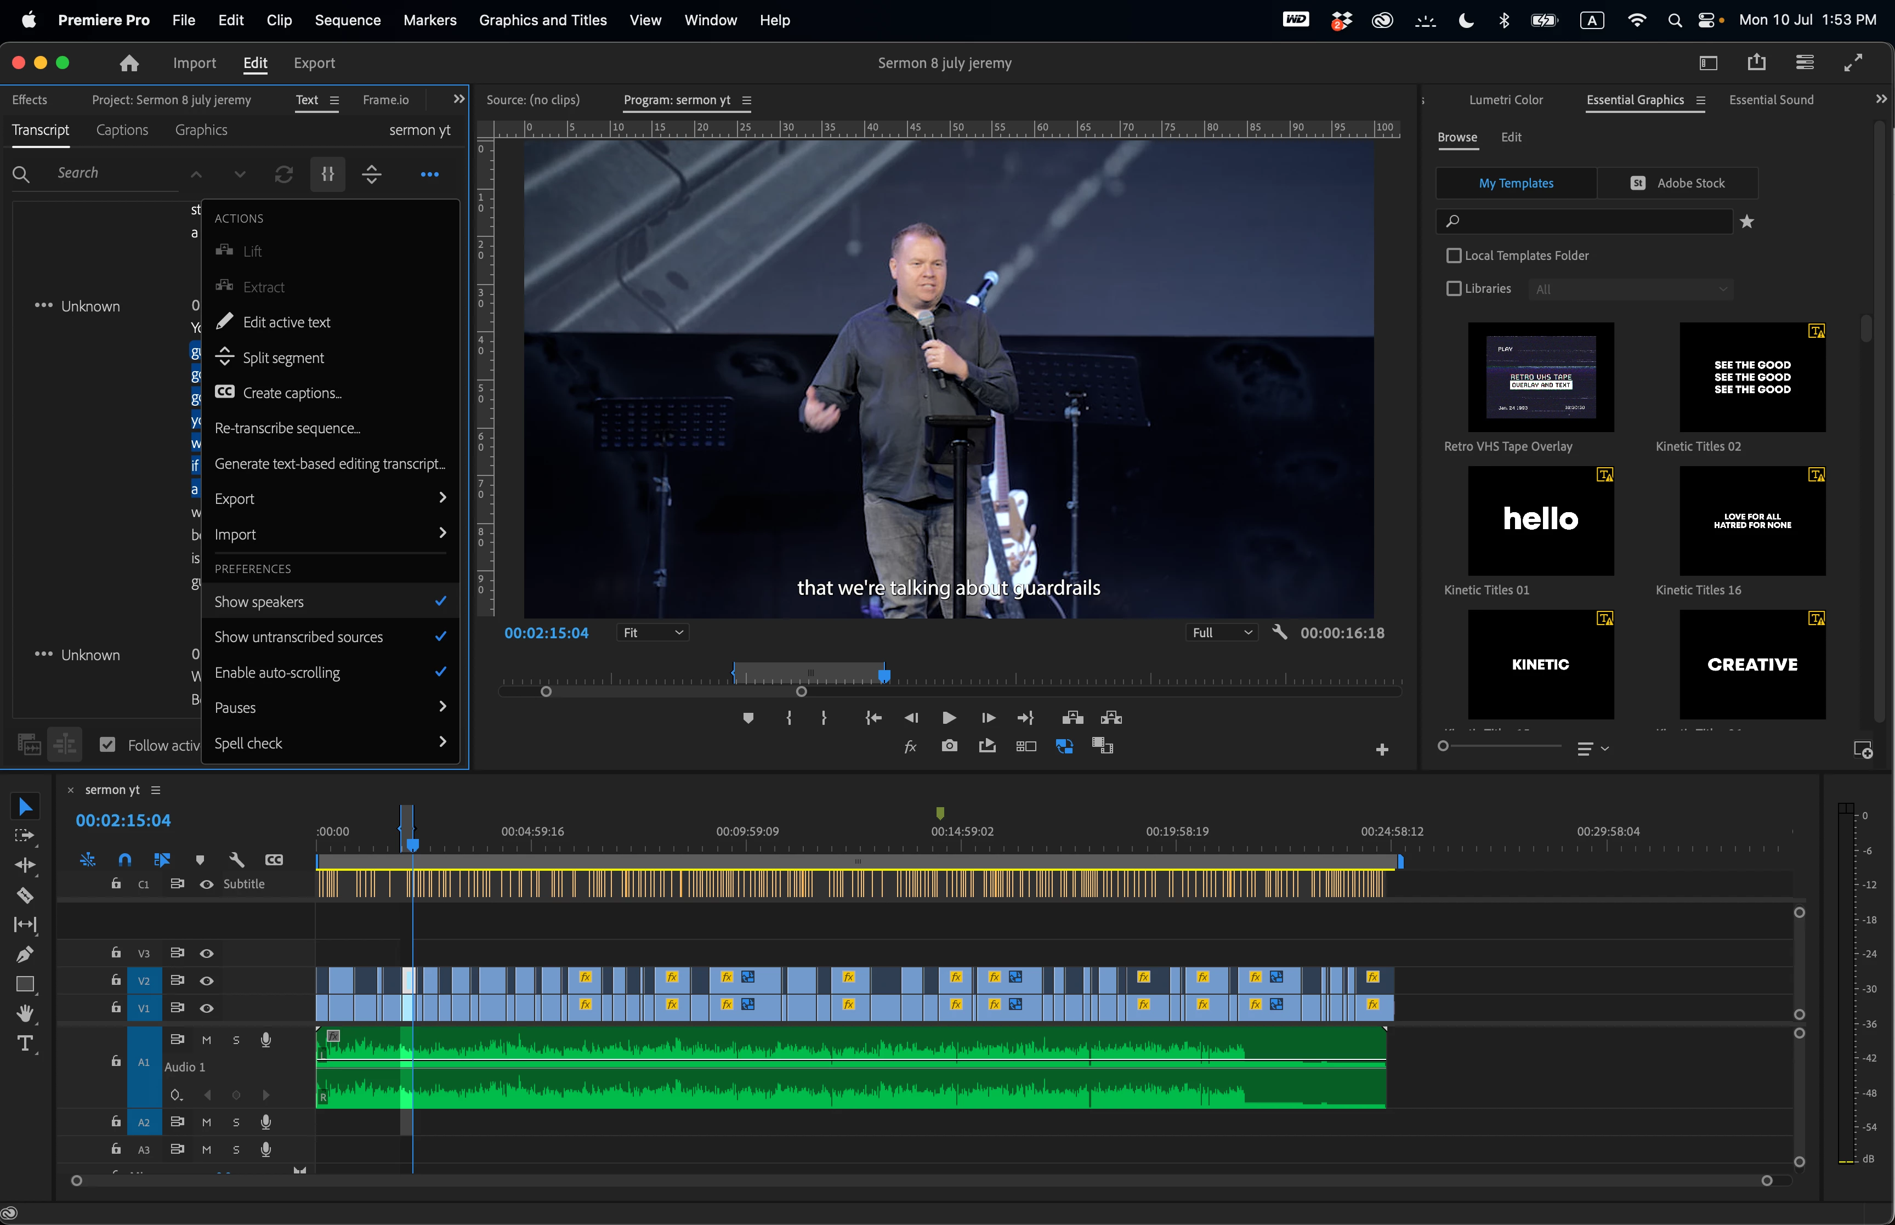The width and height of the screenshot is (1895, 1225).
Task: Select the Hand tool
Action: click(x=25, y=1013)
